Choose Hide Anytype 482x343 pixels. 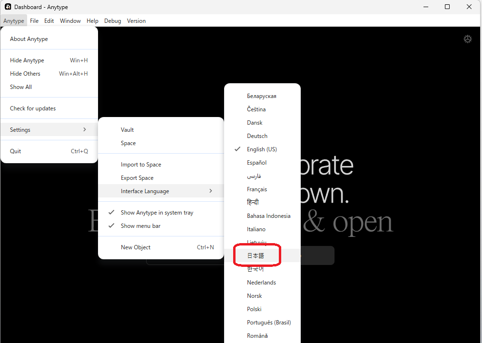49,60
